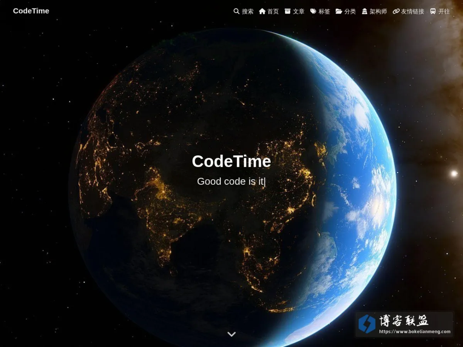463x347 pixels.
Task: Open the 博客联盟 bokelianmeng.com badge
Action: [x=404, y=324]
